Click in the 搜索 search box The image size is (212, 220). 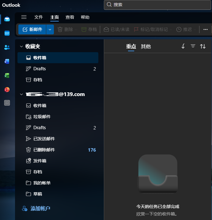coord(157,5)
